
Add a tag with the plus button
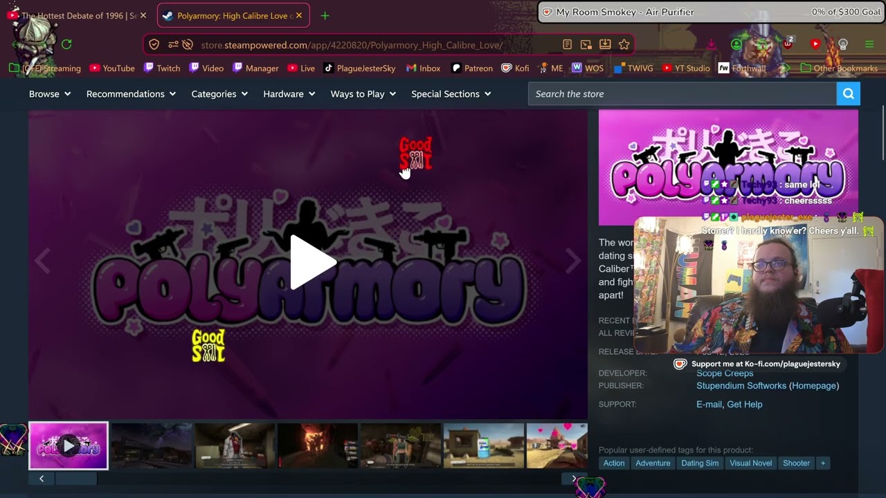(x=823, y=463)
